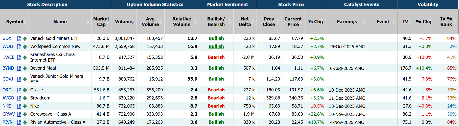Sort by the Relative Volume column
This screenshot has width=459, height=126.
coord(181,22)
